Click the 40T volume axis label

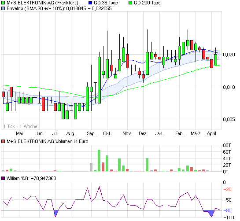pyautogui.click(x=227, y=158)
